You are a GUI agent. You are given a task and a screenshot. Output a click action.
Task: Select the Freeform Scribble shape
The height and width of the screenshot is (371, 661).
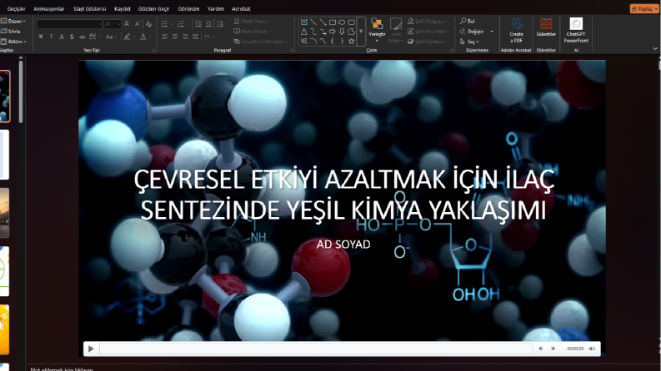[303, 41]
